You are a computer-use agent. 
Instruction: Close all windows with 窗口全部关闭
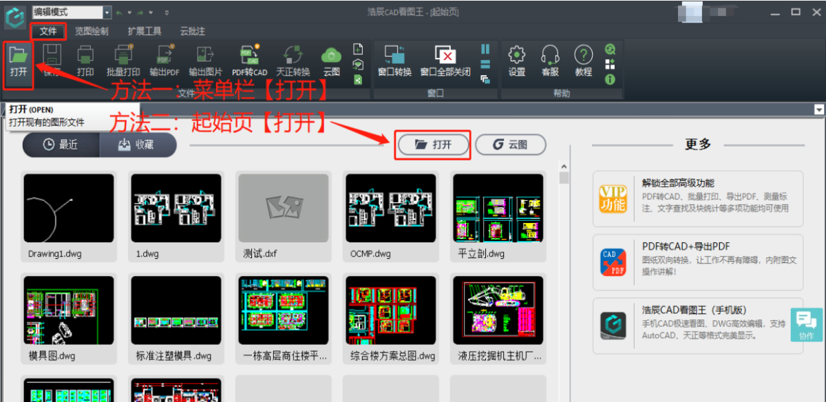[445, 61]
